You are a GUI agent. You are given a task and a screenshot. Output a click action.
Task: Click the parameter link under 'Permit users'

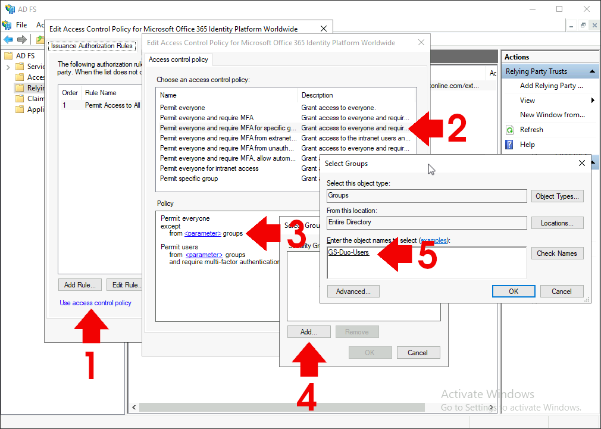coord(204,255)
